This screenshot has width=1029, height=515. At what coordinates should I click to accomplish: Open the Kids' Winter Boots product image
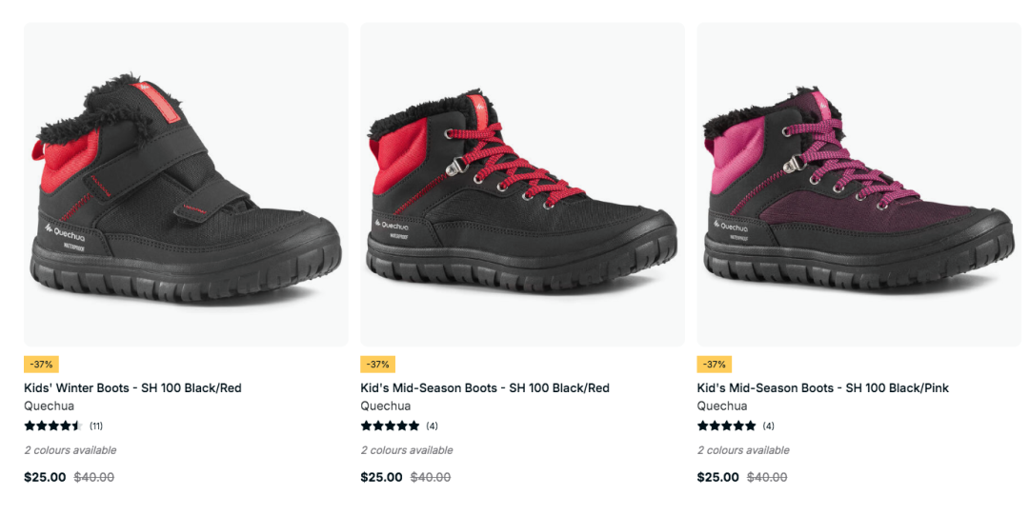[186, 185]
